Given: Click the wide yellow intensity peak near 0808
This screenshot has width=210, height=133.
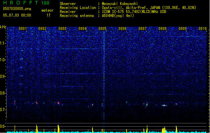Looking at the screenshot, I should pos(164,130).
